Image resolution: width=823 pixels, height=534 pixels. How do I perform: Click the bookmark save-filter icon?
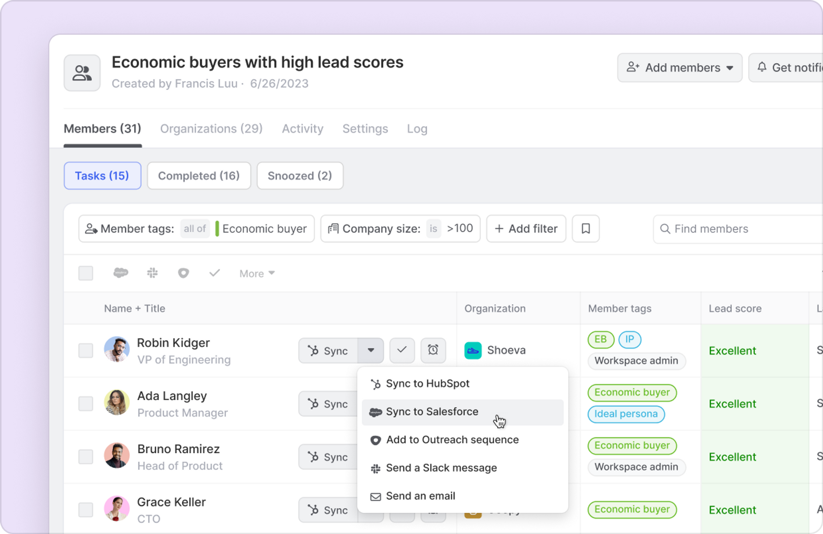[x=585, y=229]
